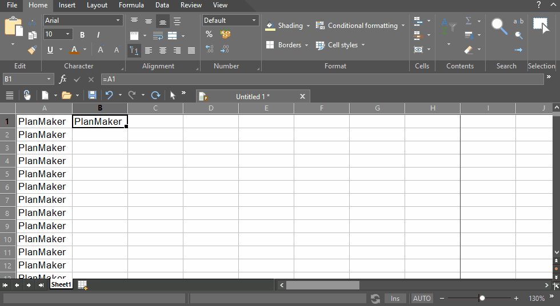
Task: Open the Formula ribbon tab
Action: 131,5
